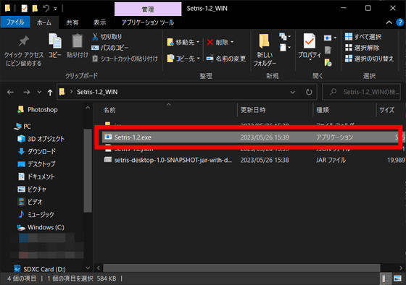The image size is (406, 285).
Task: Open recent locations dropdown arrow
Action: coord(39,92)
